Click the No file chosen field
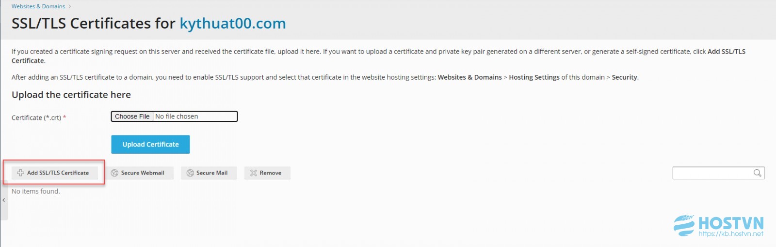 [x=195, y=116]
